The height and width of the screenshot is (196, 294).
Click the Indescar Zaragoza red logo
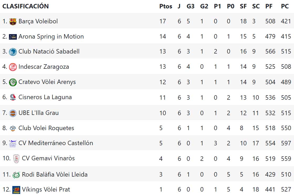tap(13, 67)
